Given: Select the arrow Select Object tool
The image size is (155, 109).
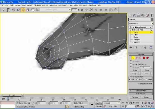Looking at the screenshot, I should point(4,10).
